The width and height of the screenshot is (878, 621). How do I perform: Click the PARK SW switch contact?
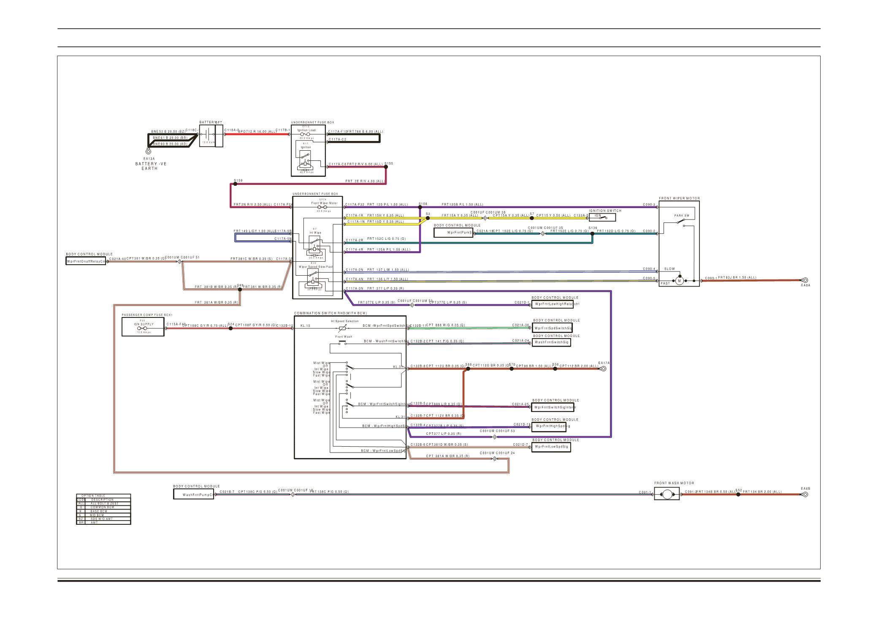[680, 221]
